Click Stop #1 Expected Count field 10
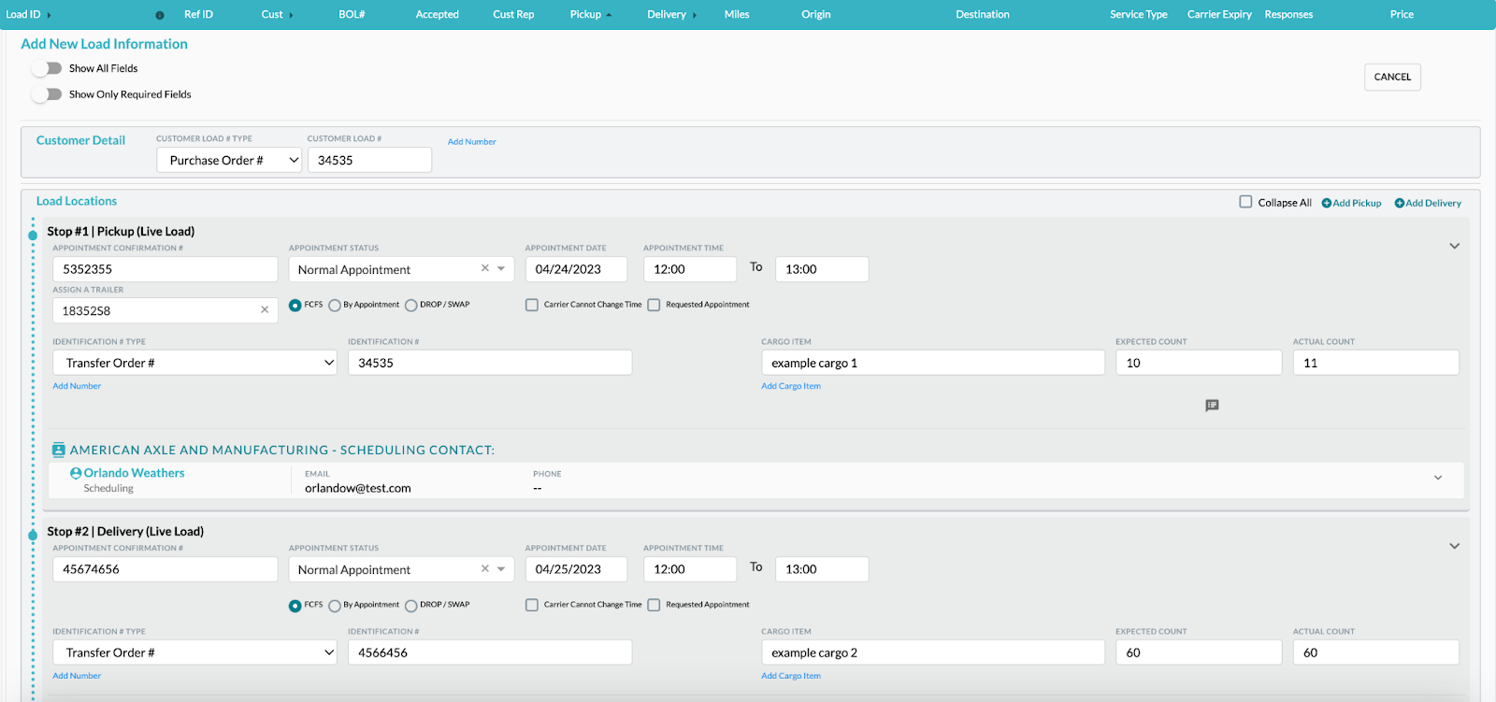 pos(1199,363)
